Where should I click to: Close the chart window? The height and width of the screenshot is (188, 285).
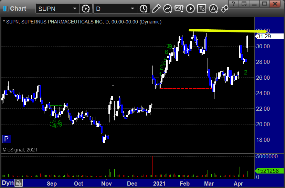click(x=275, y=4)
